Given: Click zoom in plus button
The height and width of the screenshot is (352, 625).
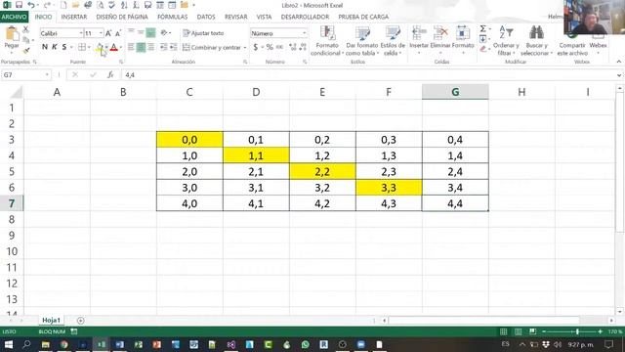Looking at the screenshot, I should (x=600, y=331).
